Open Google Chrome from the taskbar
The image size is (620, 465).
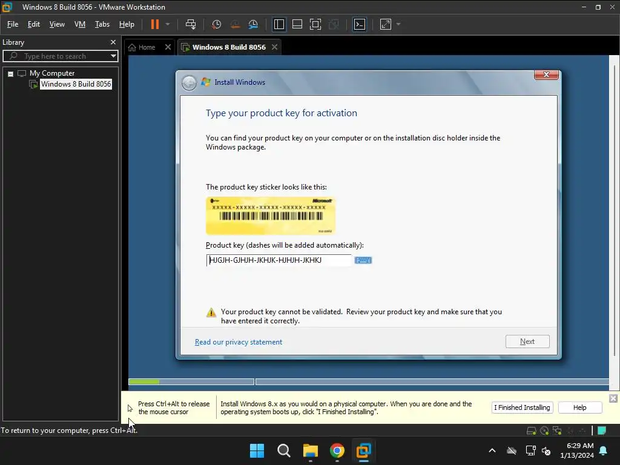pyautogui.click(x=337, y=450)
